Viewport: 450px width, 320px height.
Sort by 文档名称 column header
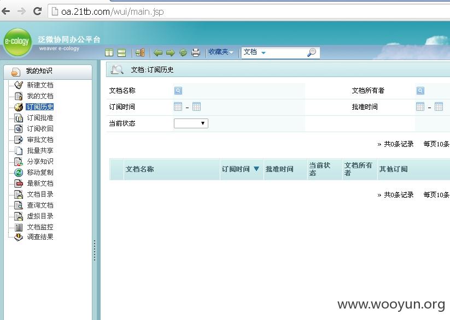click(x=140, y=169)
